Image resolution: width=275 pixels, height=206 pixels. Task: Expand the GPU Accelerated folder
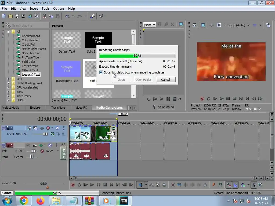pos(8,88)
